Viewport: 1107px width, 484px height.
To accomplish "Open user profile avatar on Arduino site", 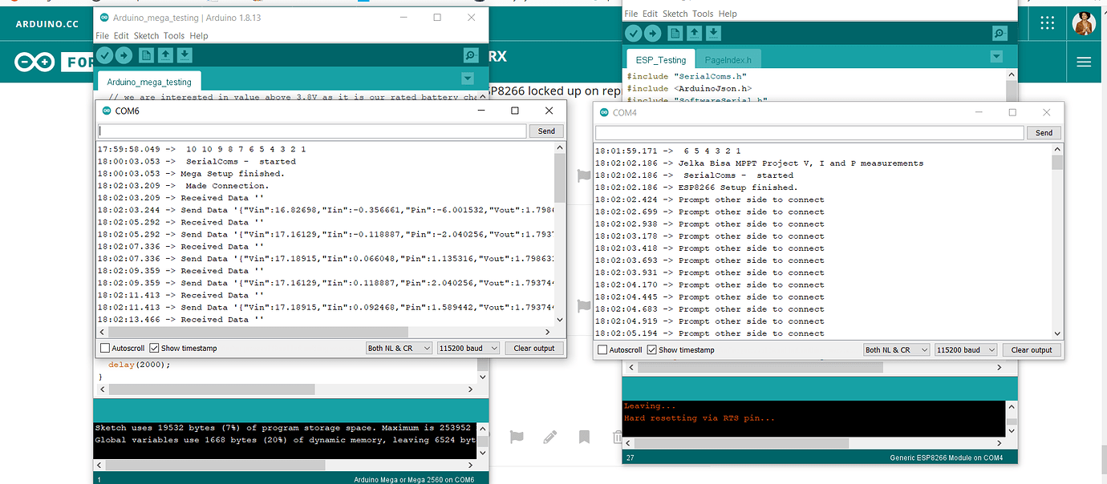I will (x=1084, y=23).
